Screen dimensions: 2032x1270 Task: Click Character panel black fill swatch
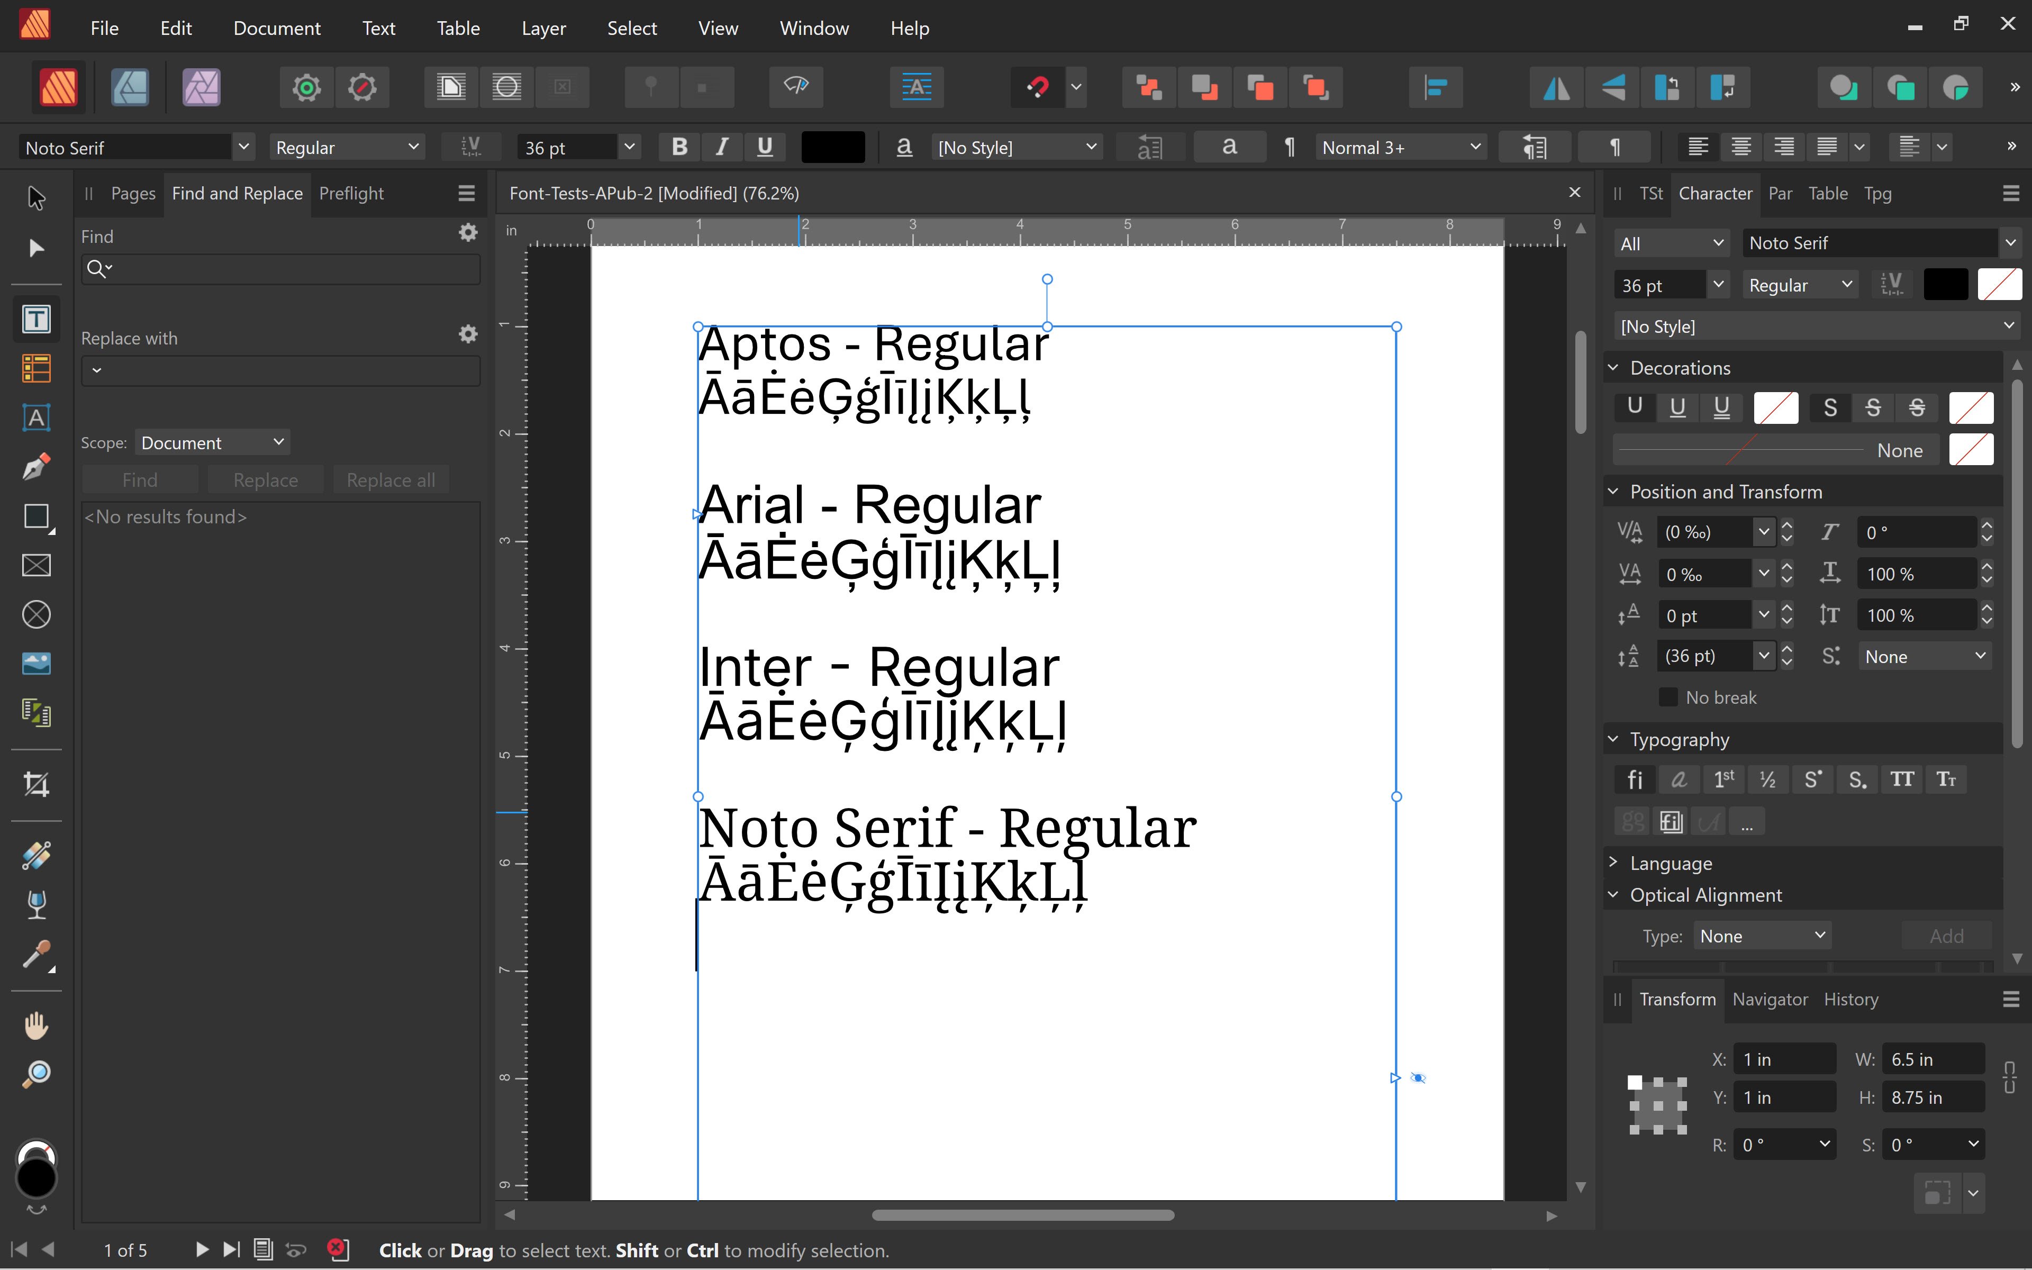click(1946, 286)
